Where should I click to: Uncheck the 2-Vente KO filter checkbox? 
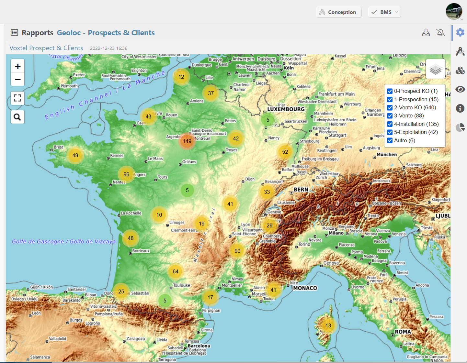(x=390, y=108)
